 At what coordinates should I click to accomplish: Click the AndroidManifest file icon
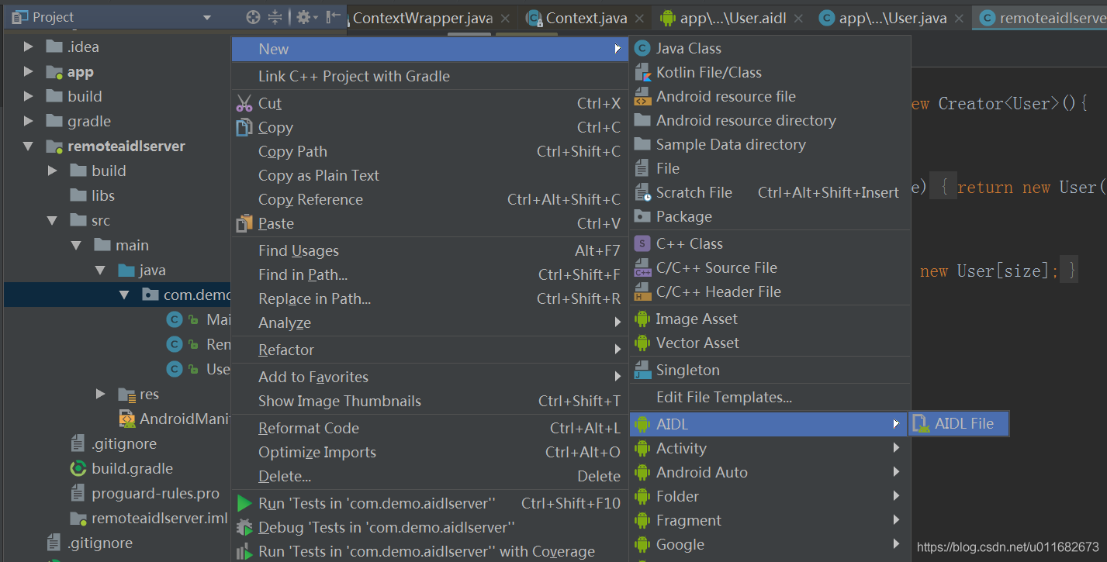click(126, 419)
